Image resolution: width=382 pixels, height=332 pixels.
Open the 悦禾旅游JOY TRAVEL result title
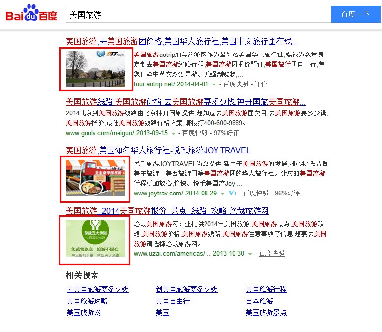[158, 150]
